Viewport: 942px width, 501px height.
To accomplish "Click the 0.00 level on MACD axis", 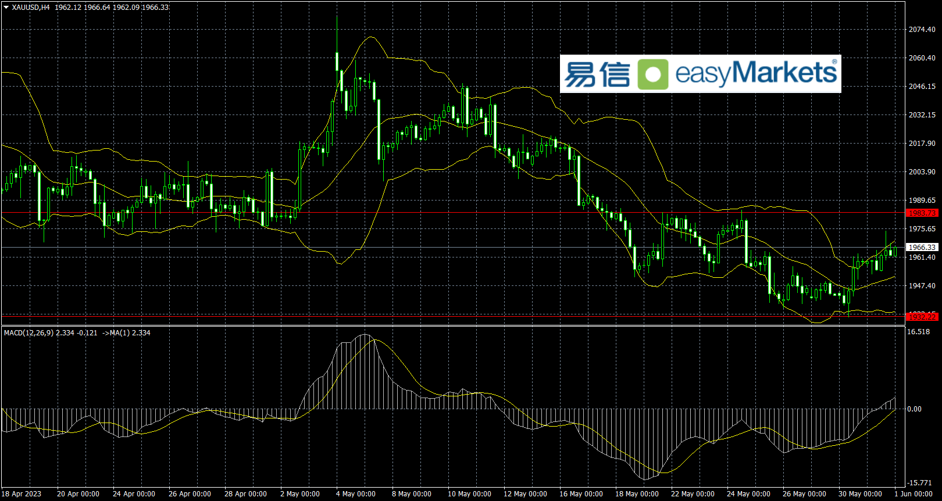I will click(914, 409).
